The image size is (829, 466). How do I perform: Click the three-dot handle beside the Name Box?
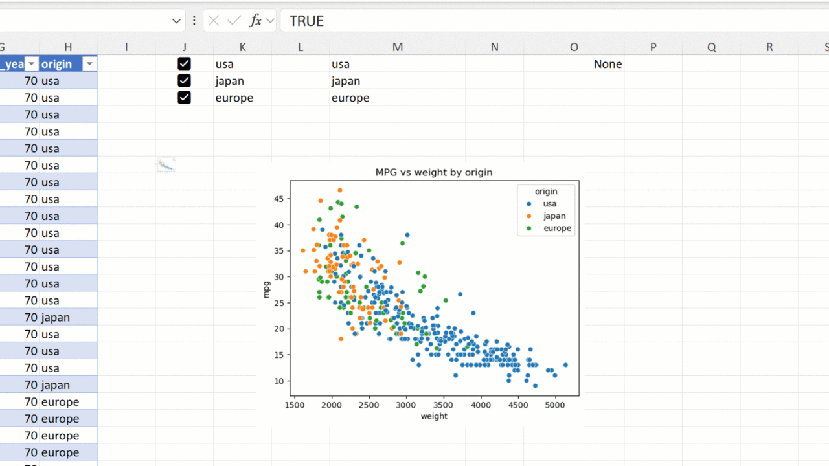point(194,21)
